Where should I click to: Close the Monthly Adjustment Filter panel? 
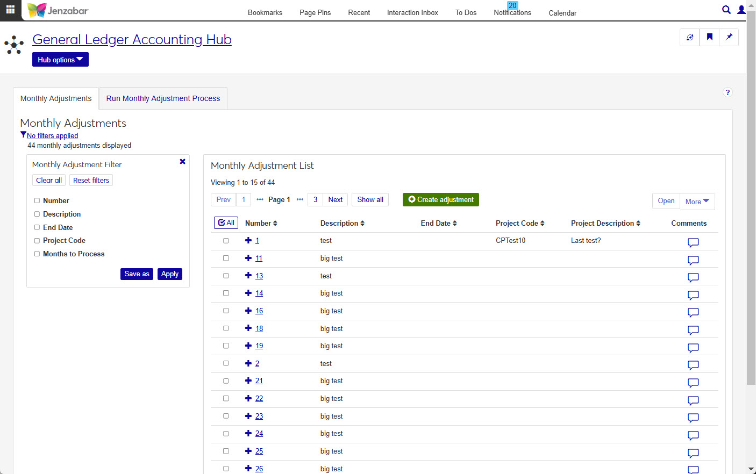pos(182,162)
